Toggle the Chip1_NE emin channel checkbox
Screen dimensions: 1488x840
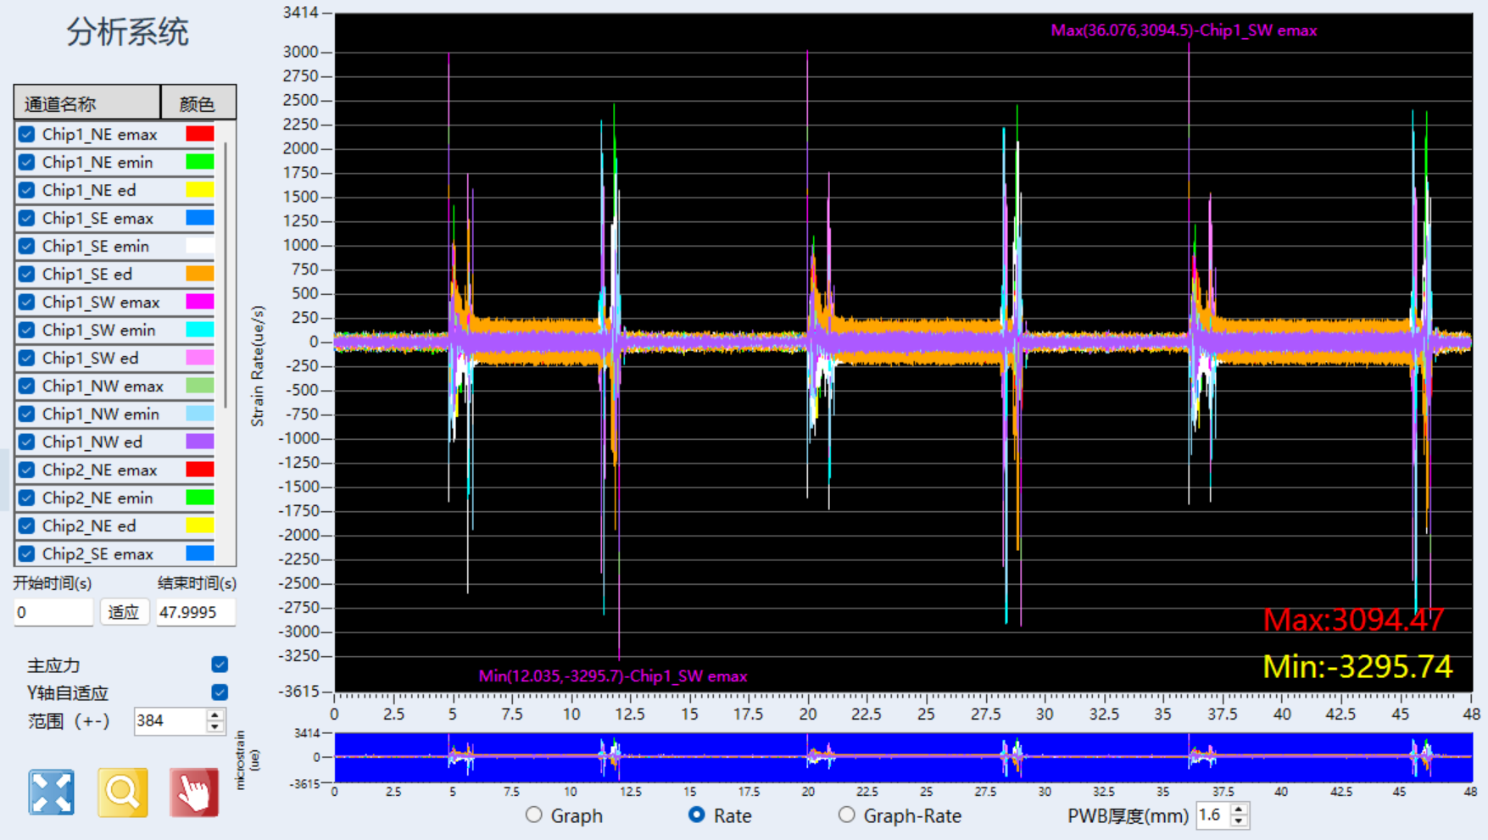click(x=27, y=162)
